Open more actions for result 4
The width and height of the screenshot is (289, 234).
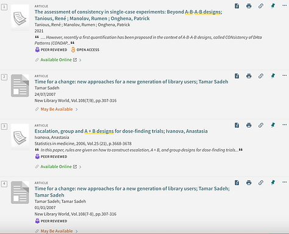click(x=285, y=182)
